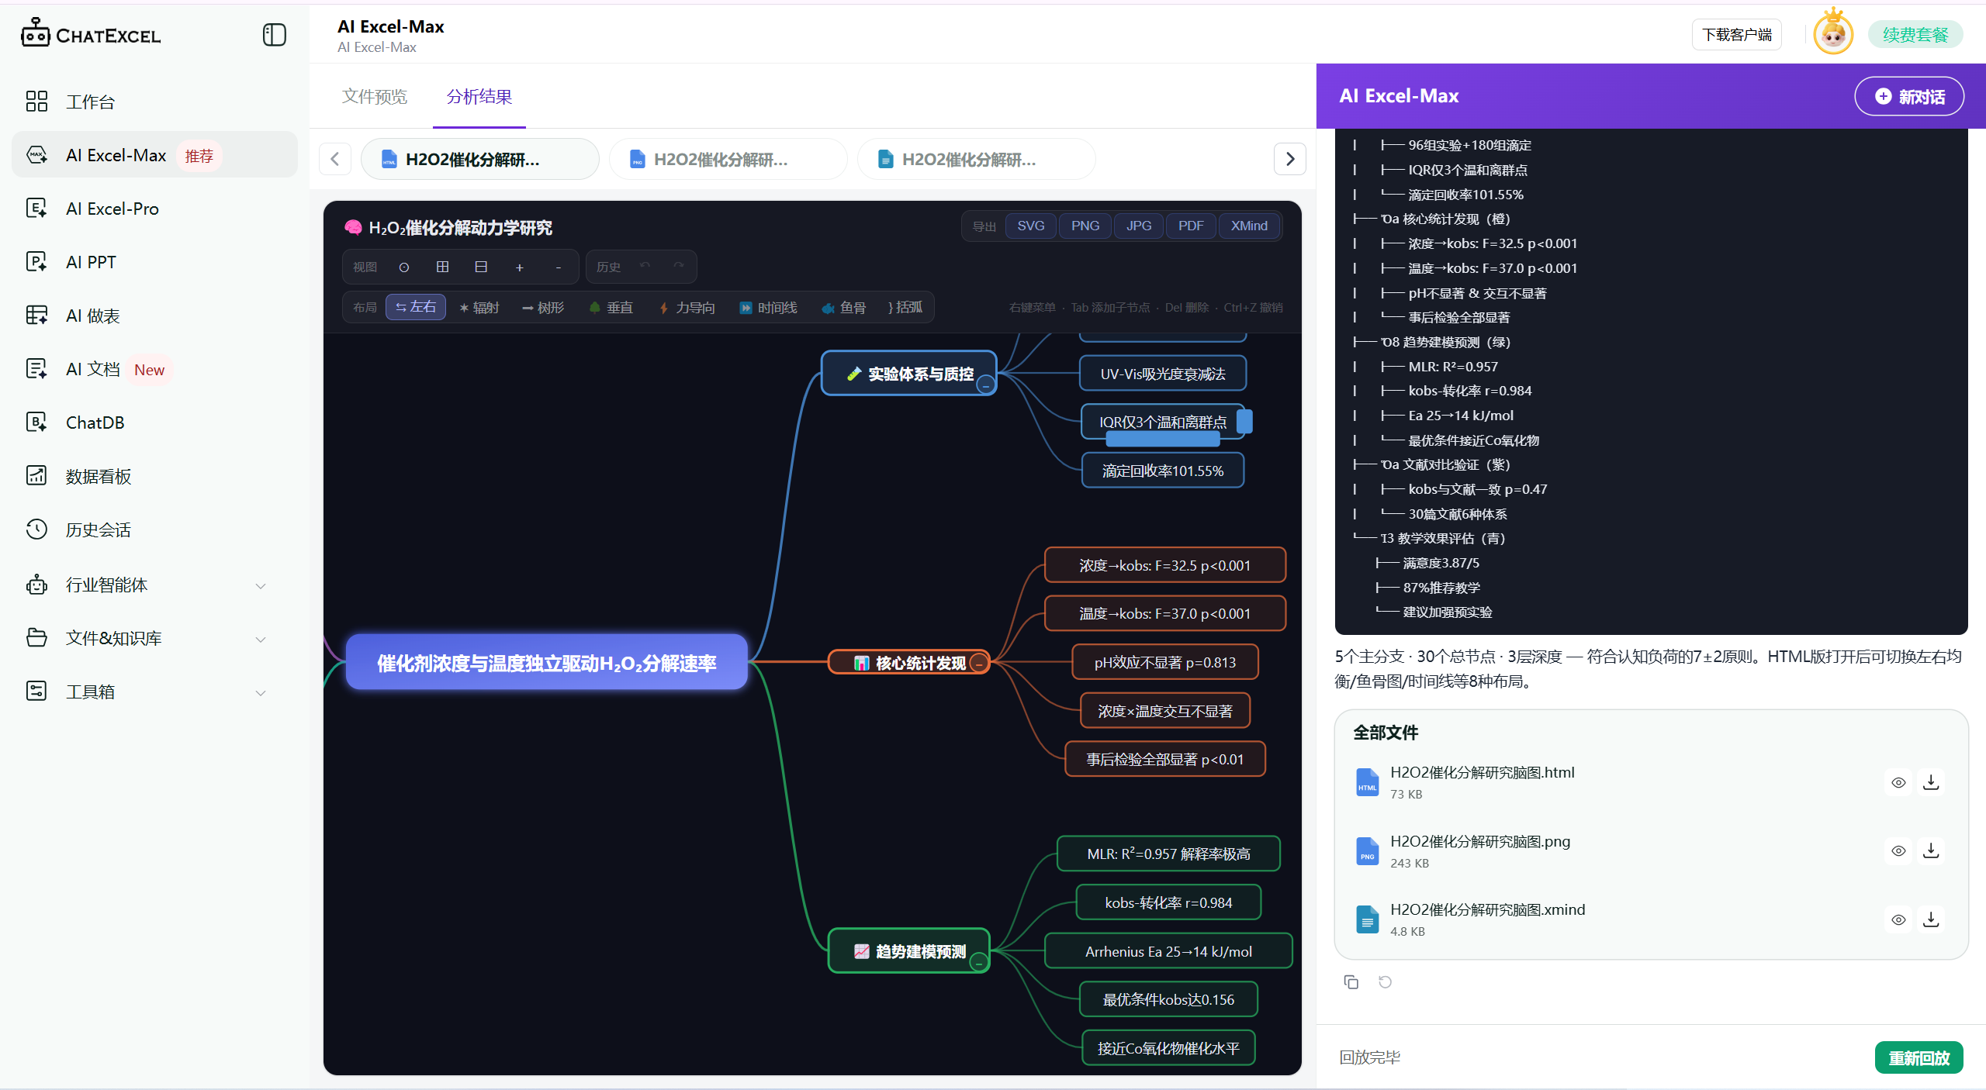Collapse the 核心统计发现 node
This screenshot has width=1986, height=1090.
coord(979,664)
